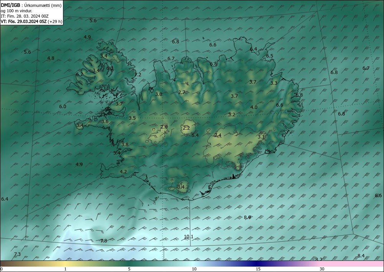The width and height of the screenshot is (384, 272).
Task: Click the 6.0 value in the sea west of Iceland
Action: click(63, 106)
